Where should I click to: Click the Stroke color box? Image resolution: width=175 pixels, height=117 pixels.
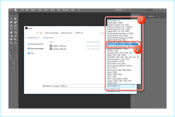(x=15, y=51)
